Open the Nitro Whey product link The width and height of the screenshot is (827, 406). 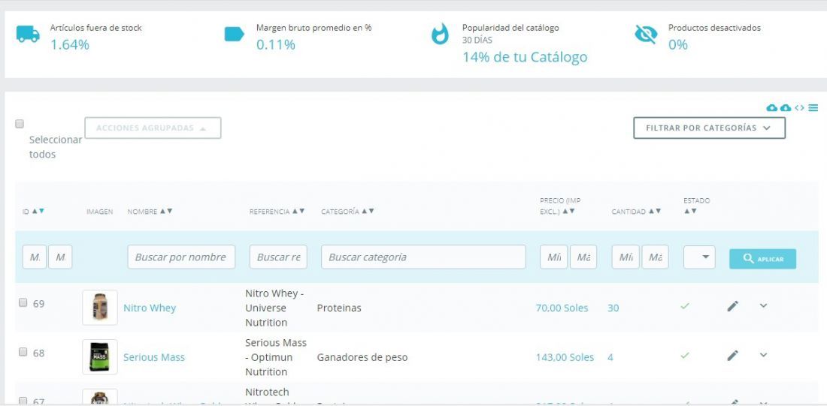click(150, 308)
